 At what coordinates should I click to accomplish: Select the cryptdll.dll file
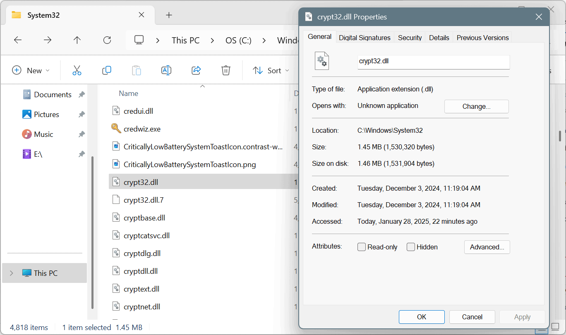(141, 271)
